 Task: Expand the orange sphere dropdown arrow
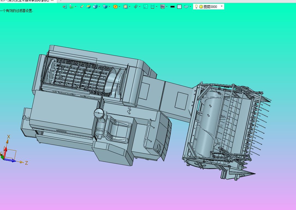pyautogui.click(x=119, y=7)
